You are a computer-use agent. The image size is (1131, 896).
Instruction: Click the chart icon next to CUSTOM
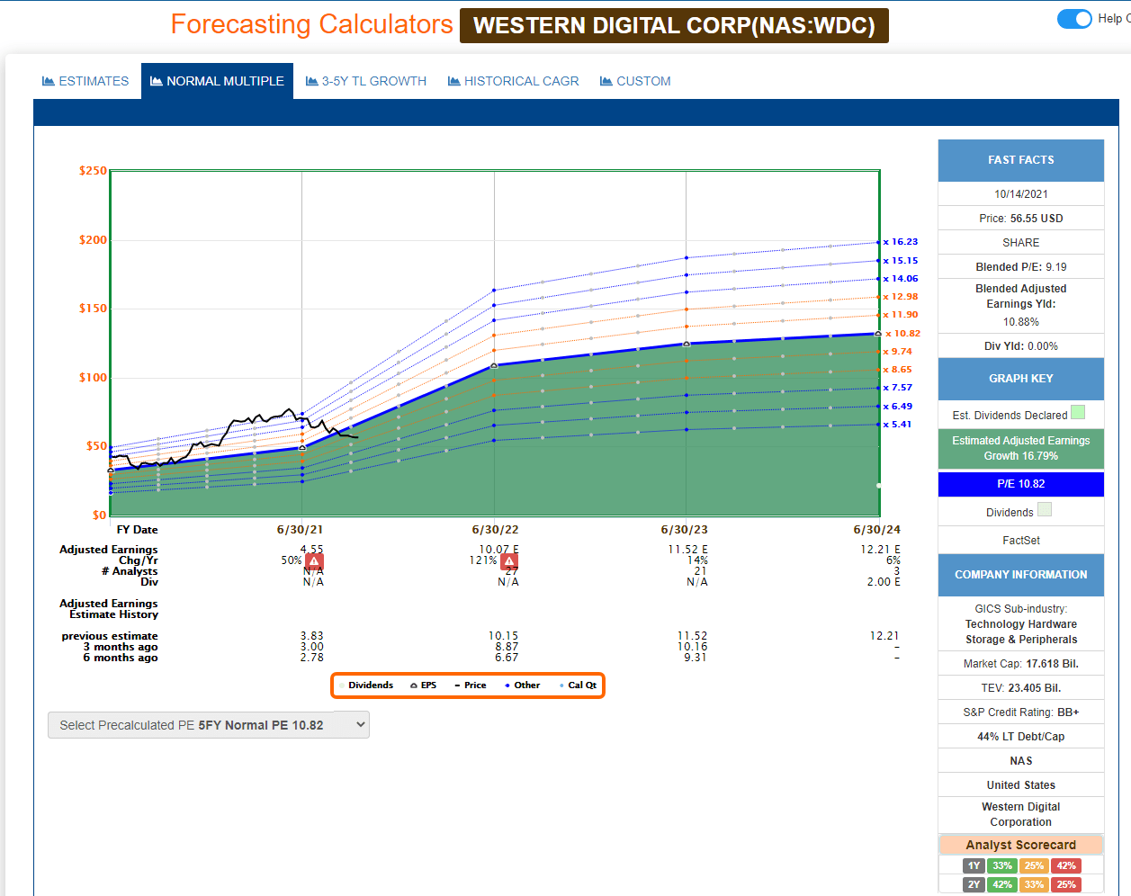pos(608,81)
